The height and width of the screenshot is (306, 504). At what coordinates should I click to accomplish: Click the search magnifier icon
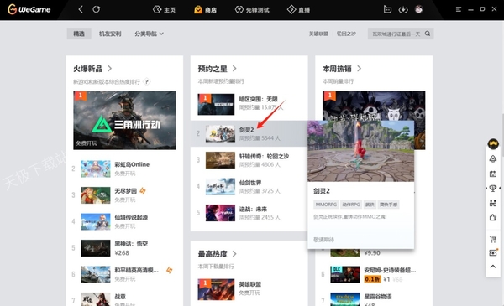click(428, 34)
